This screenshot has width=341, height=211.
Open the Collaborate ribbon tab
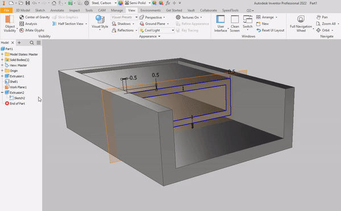(x=209, y=10)
